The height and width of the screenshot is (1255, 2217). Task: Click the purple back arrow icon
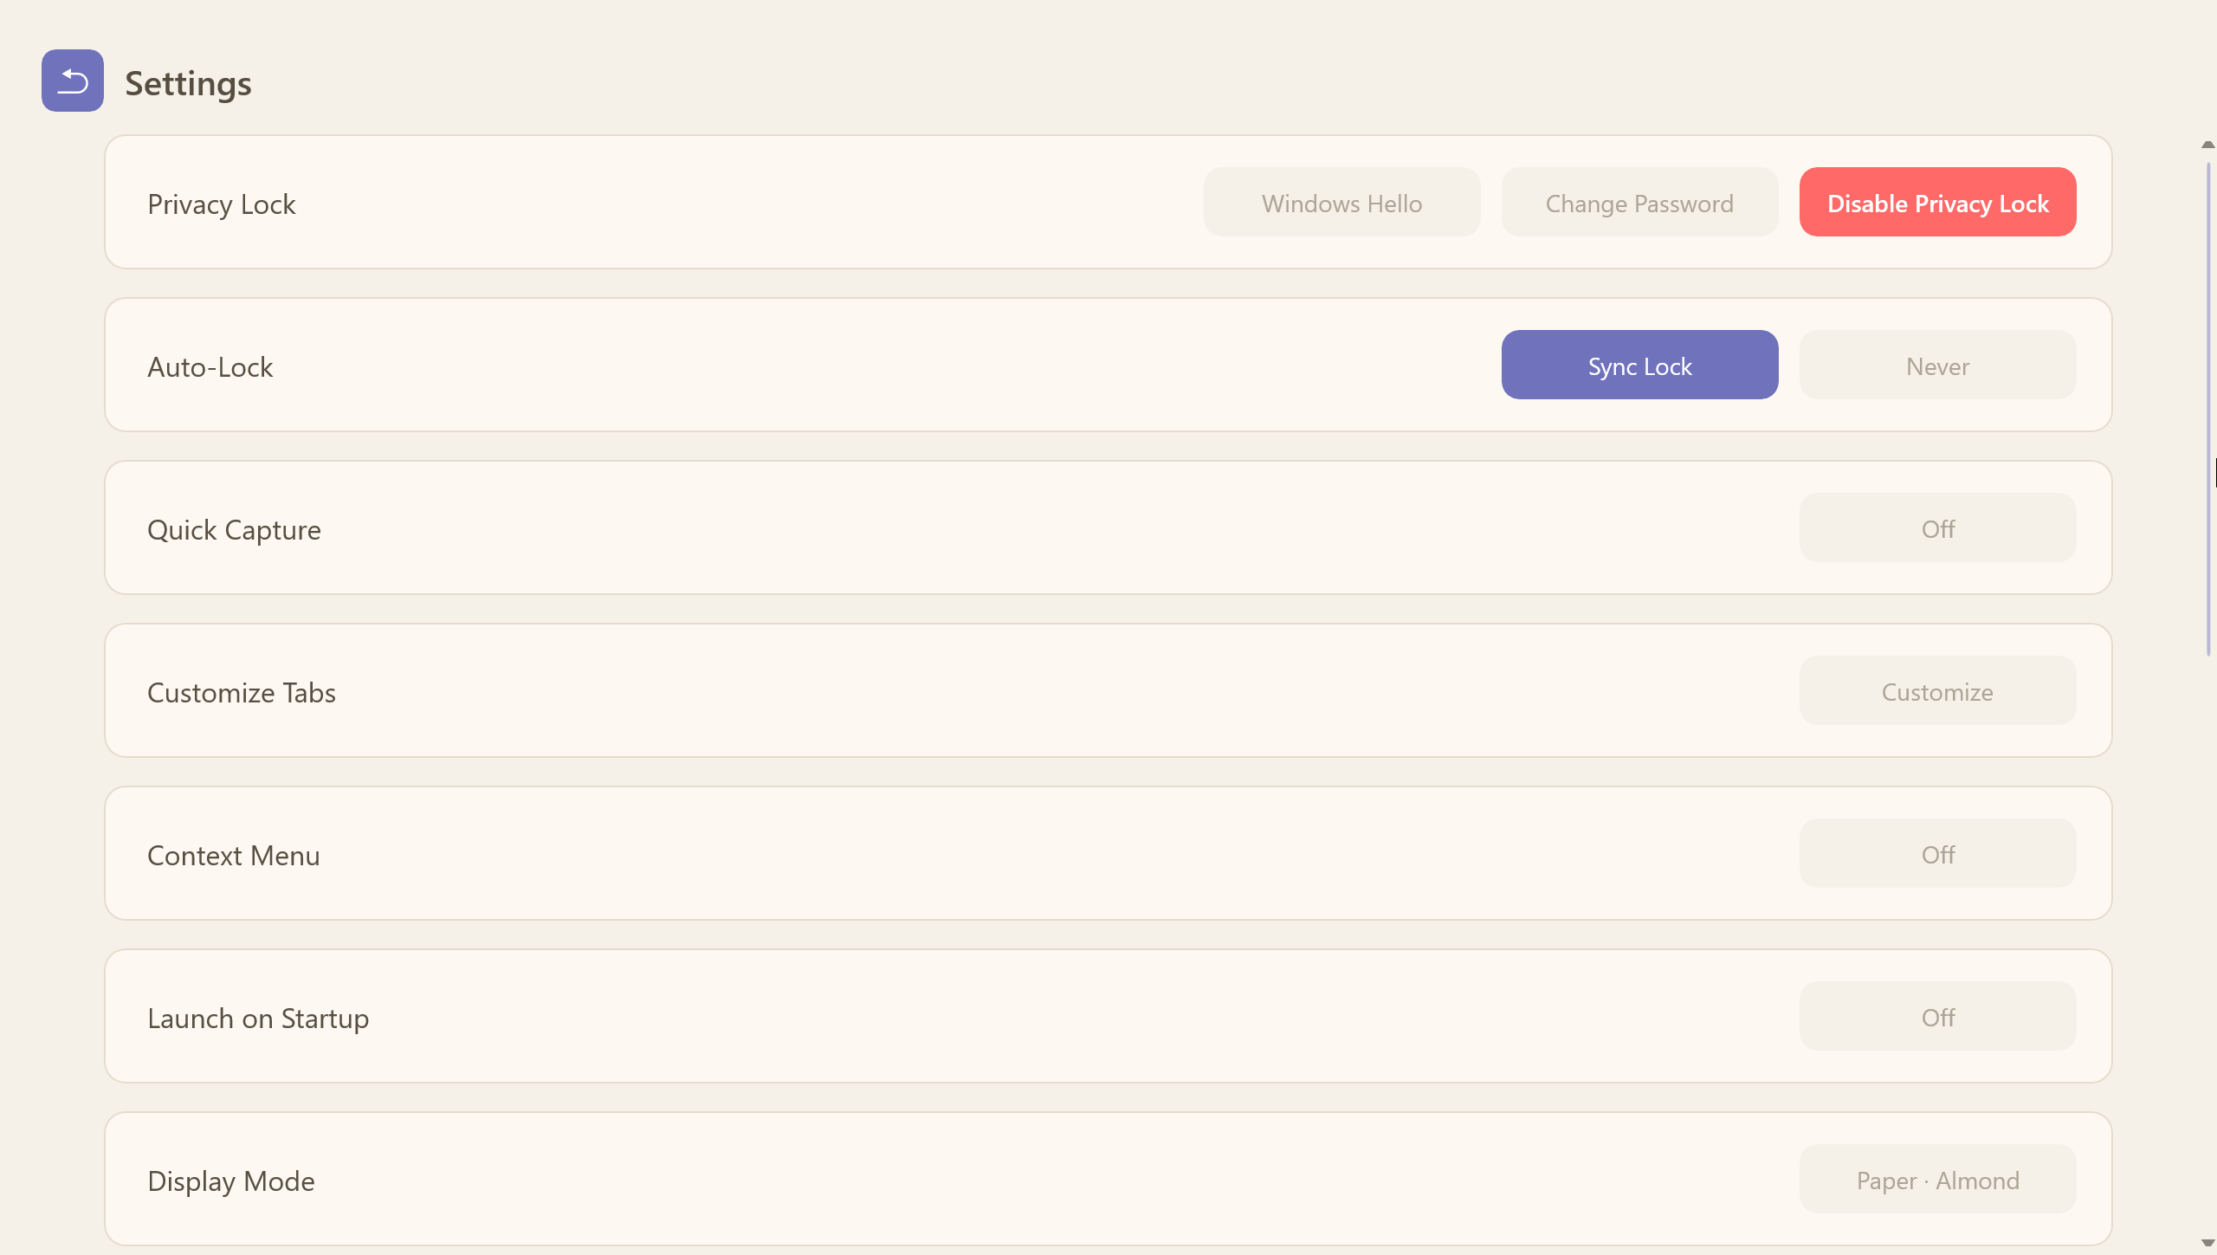tap(73, 81)
